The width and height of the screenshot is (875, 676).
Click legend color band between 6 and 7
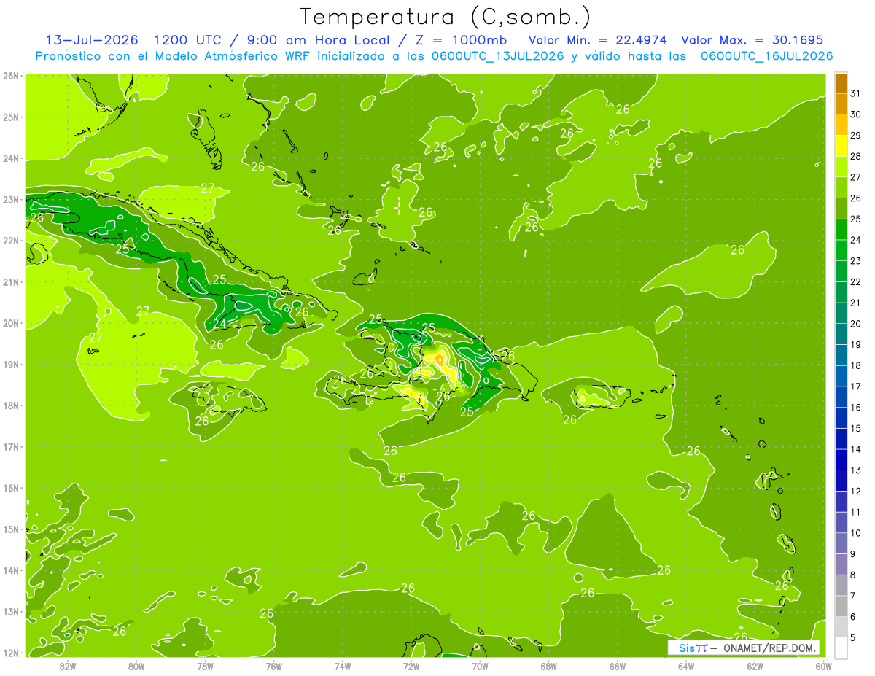click(841, 606)
